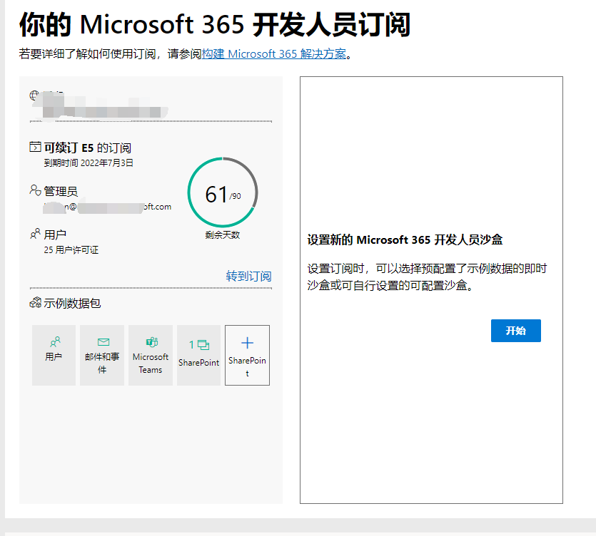This screenshot has height=536, width=596.
Task: Click the globe domain icon
Action: click(x=35, y=96)
